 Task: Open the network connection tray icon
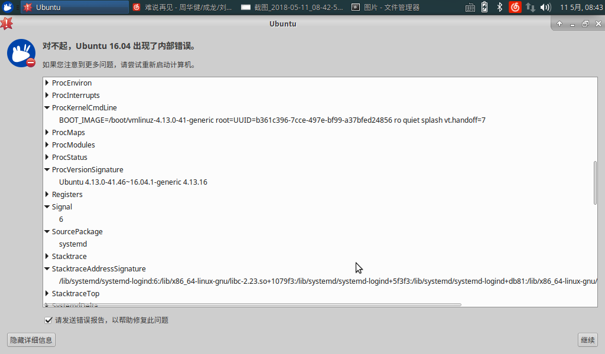pos(531,7)
